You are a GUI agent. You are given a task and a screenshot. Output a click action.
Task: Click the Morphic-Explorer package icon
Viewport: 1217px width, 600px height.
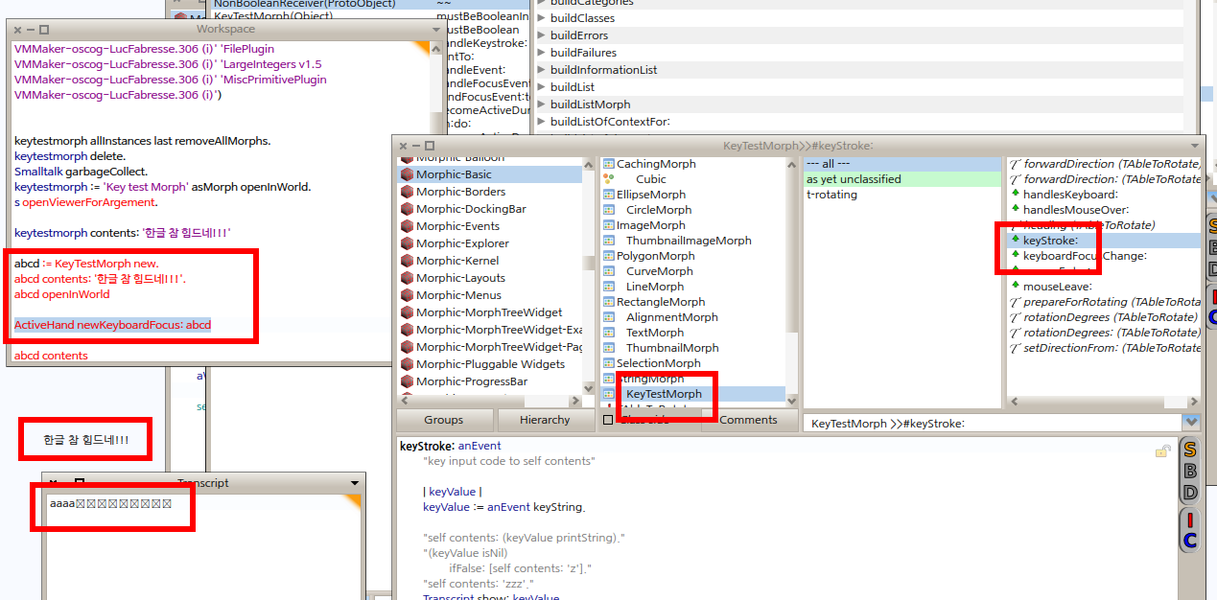coord(407,243)
